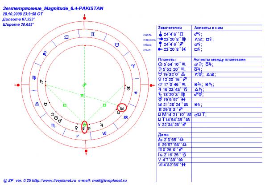Click the Долгота 67.323° line
This screenshot has height=185, width=265.
19,19
